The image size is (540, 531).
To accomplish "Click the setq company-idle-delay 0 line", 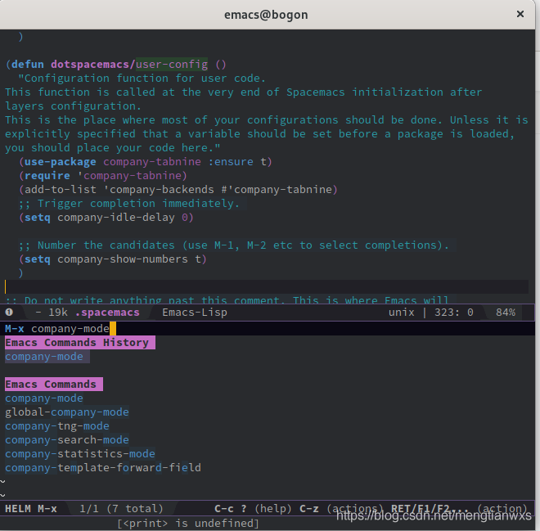I will click(106, 218).
